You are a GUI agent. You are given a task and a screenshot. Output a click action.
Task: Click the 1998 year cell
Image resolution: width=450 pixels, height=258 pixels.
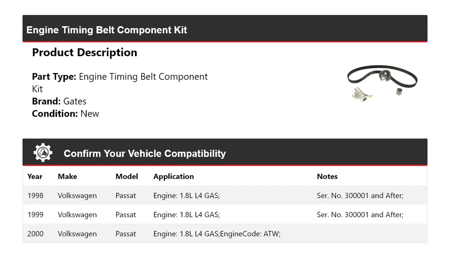pos(36,196)
